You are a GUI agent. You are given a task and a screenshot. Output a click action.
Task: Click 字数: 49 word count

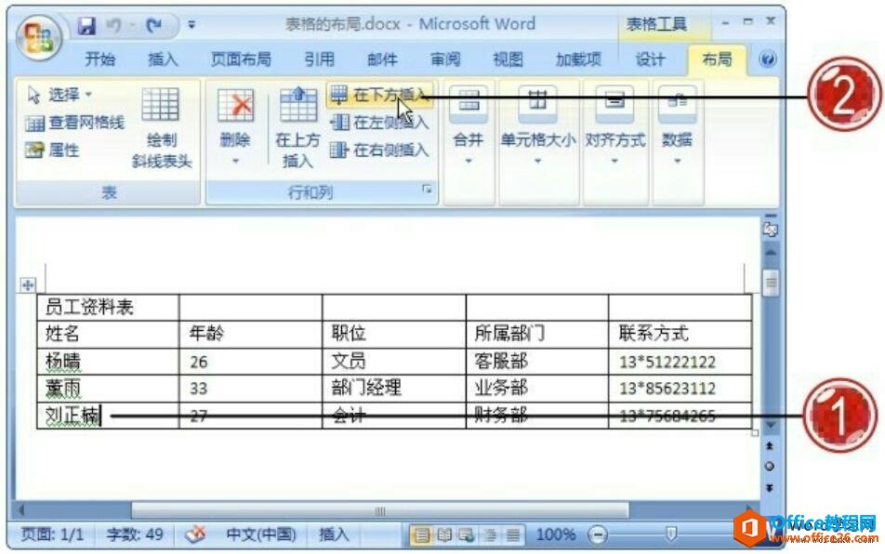click(x=135, y=534)
